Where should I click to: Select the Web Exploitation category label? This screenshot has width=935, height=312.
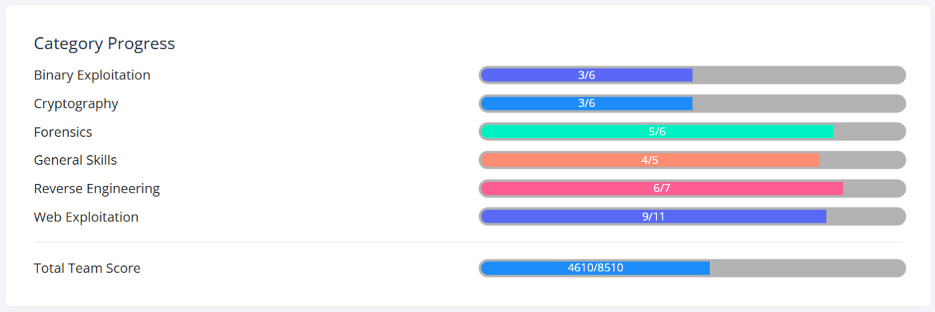[x=86, y=217]
